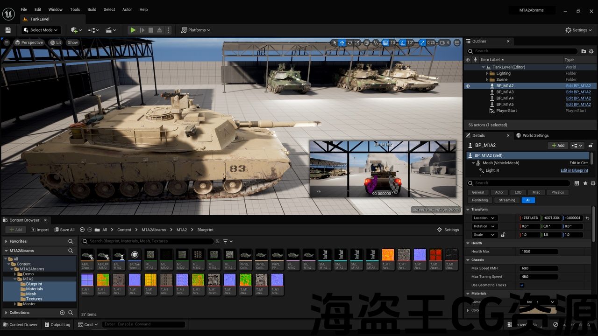The width and height of the screenshot is (598, 336).
Task: Switch to the World Settings tab
Action: tap(532, 135)
